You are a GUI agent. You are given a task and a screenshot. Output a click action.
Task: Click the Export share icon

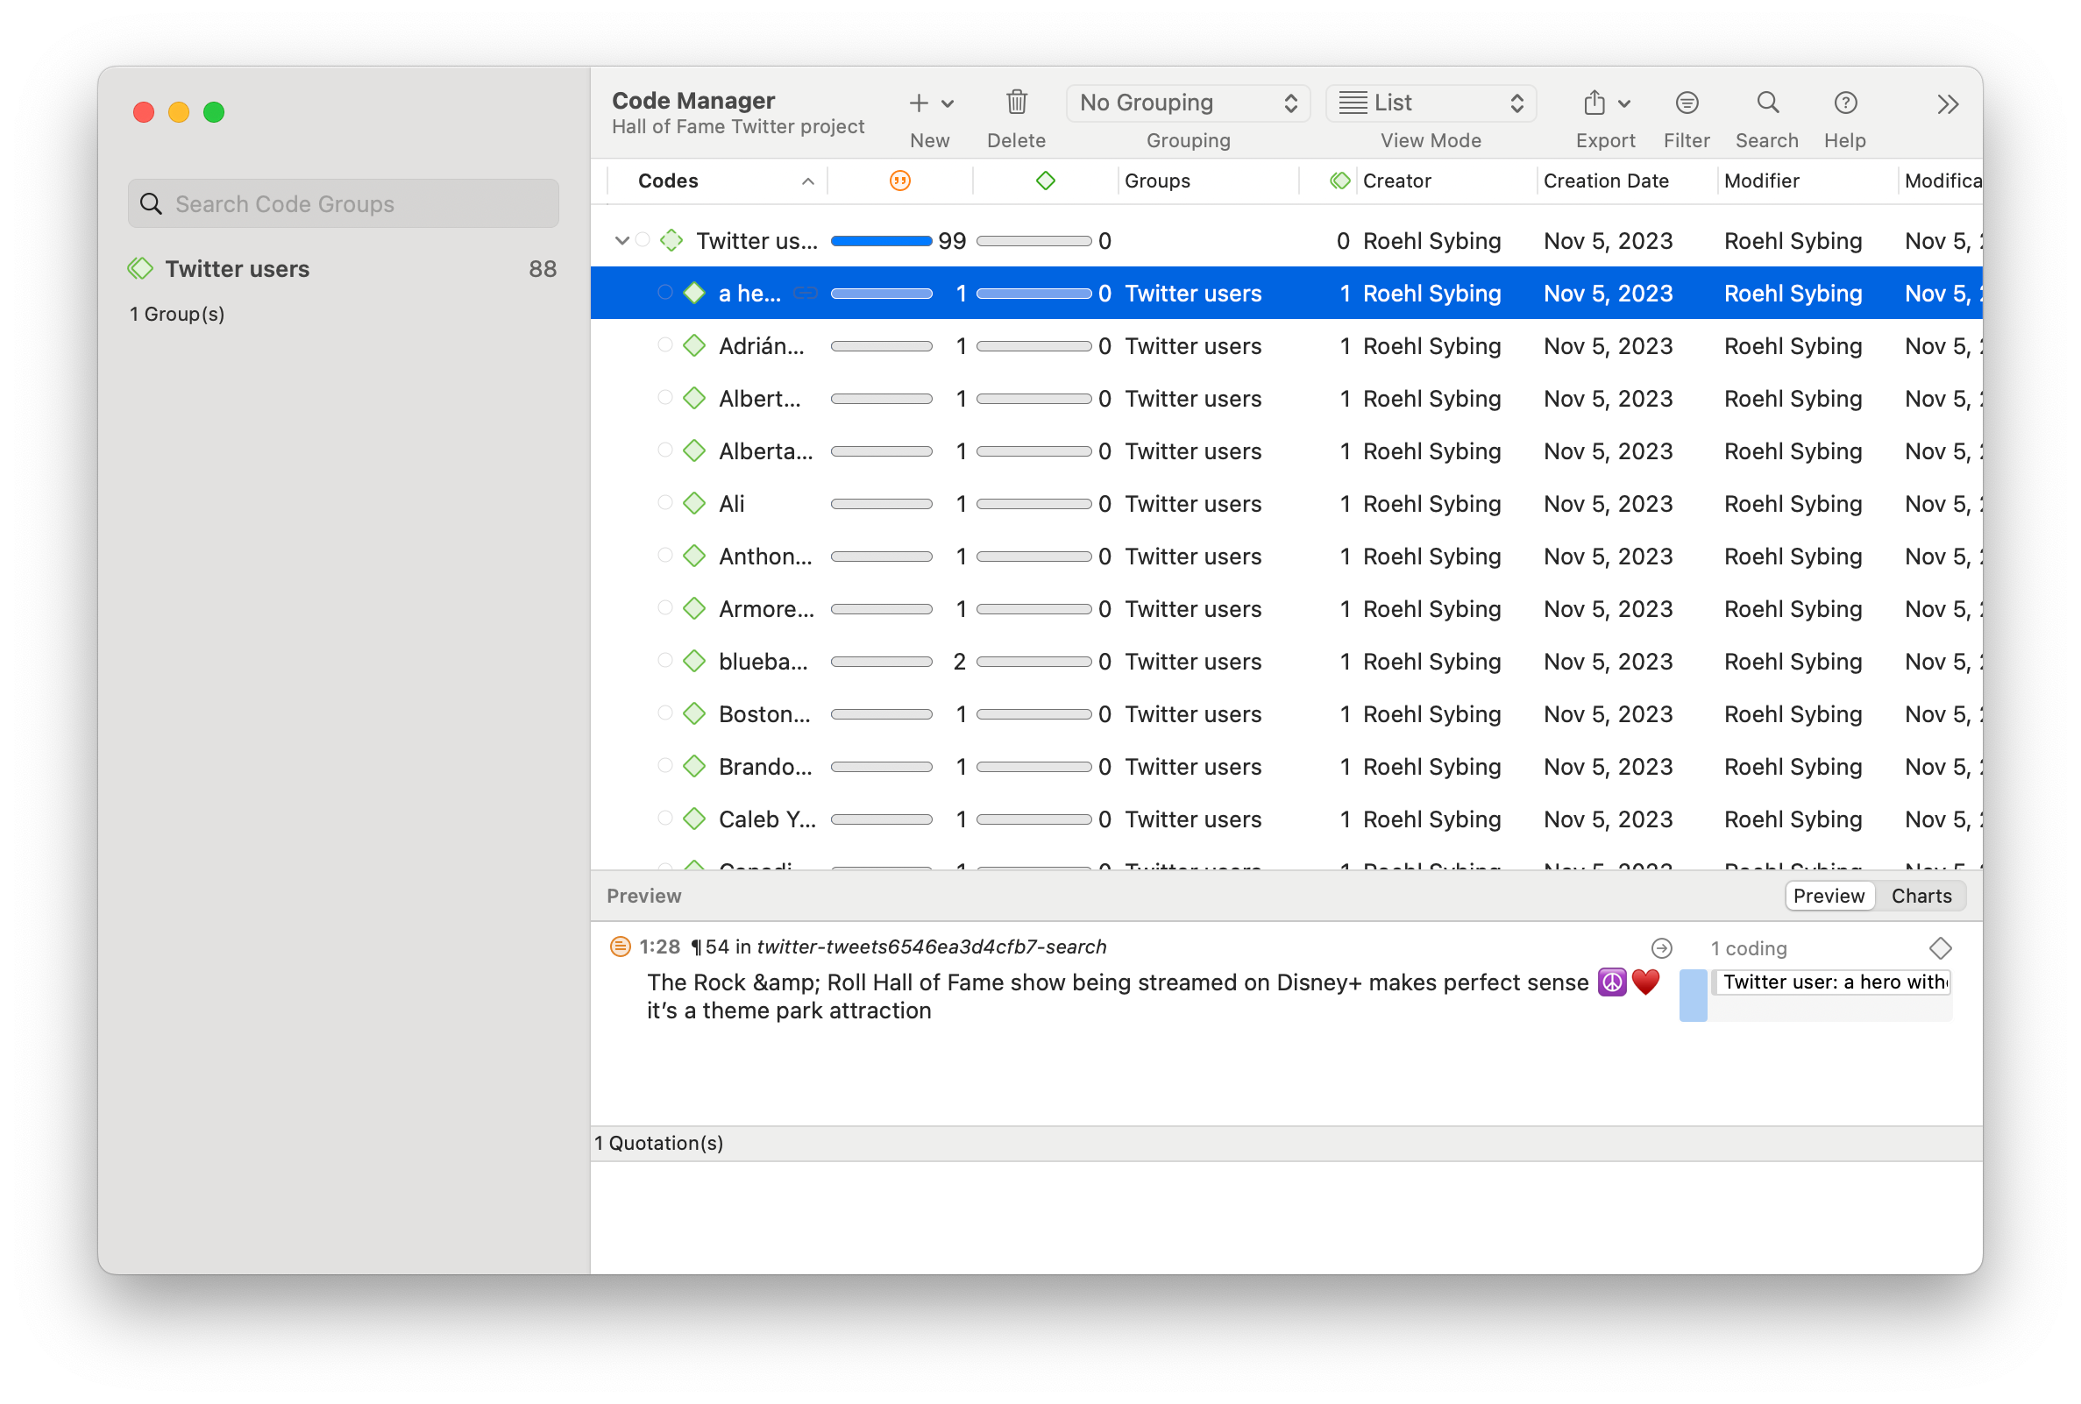point(1594,103)
